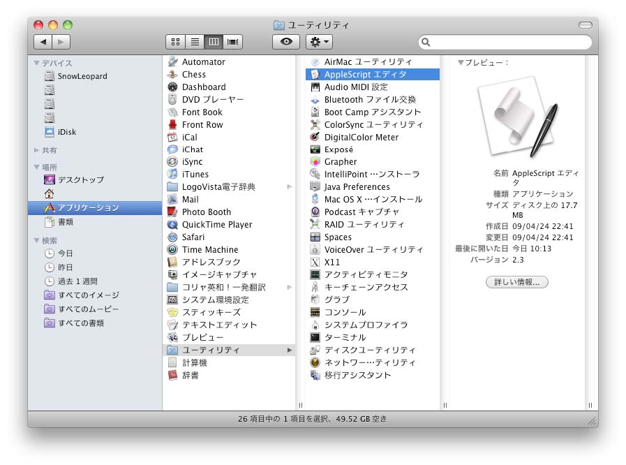Select 移行アシスタント in utilities list
The image size is (626, 465).
pos(373,375)
